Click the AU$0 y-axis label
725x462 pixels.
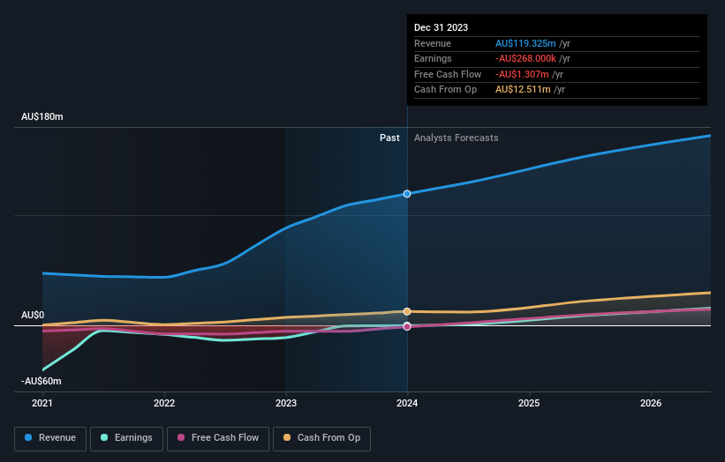33,316
